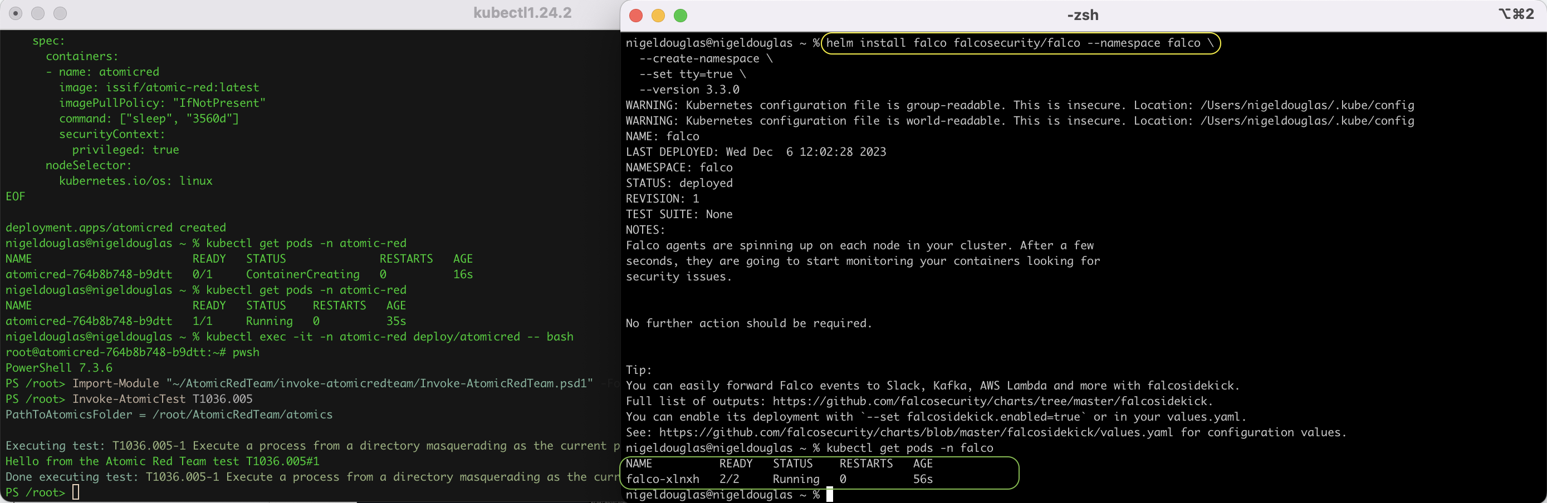The height and width of the screenshot is (503, 1547).
Task: Minimize the kubectl1.24.2 terminal window
Action: click(38, 13)
